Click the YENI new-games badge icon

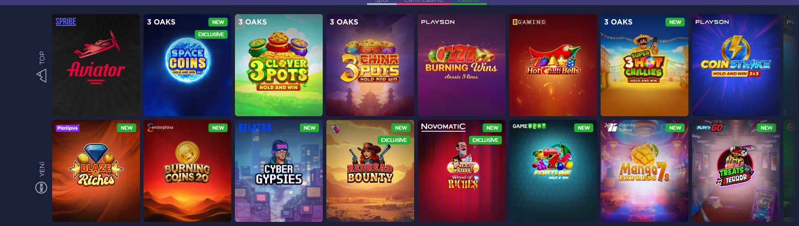(41, 187)
